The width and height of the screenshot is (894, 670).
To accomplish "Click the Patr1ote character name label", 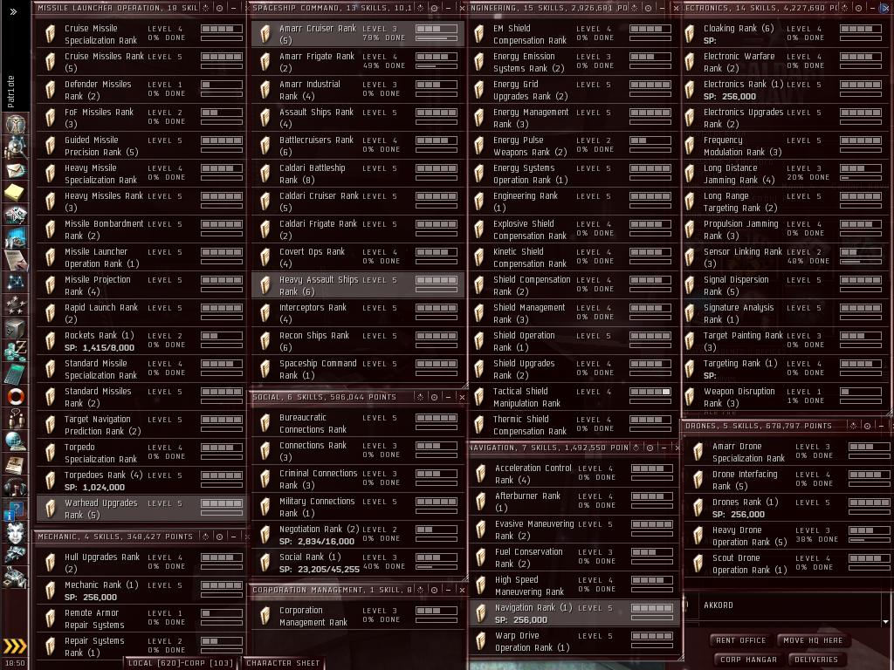I will click(x=10, y=91).
